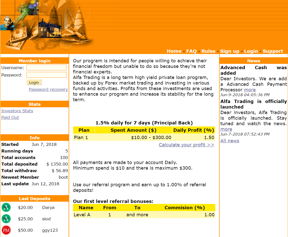Click the Daily Profit (%) column header

[194, 130]
